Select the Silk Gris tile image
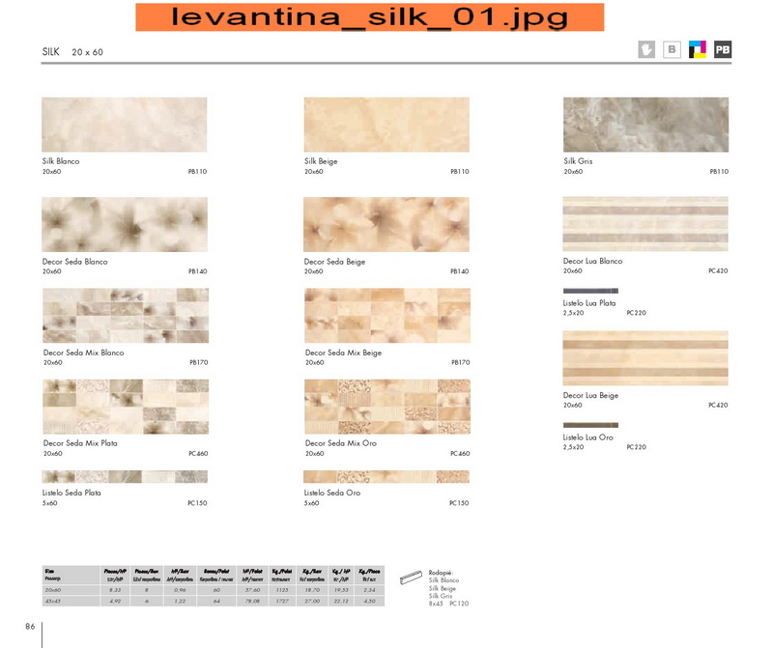The image size is (773, 648). [x=645, y=125]
